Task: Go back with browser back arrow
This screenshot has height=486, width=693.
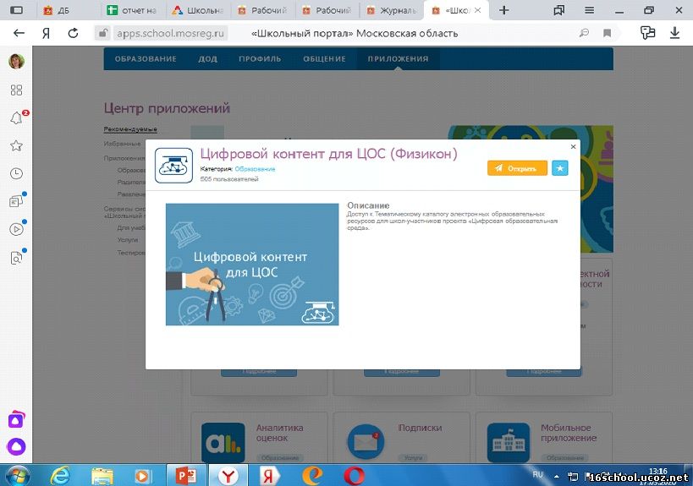Action: tap(19, 33)
